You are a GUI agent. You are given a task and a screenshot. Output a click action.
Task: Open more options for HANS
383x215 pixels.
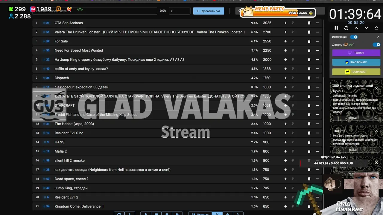click(x=317, y=142)
